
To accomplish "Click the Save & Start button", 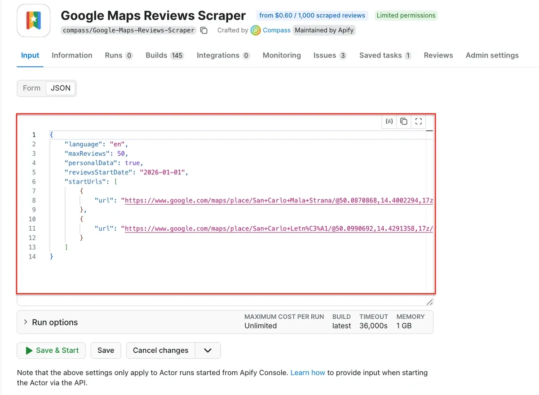I will pyautogui.click(x=52, y=351).
